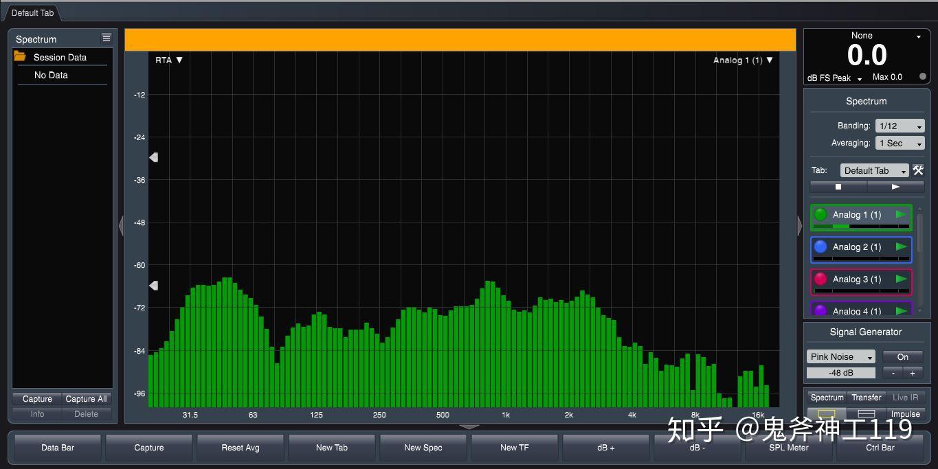Create a New Tab
Screen dimensions: 938x469
(x=332, y=447)
